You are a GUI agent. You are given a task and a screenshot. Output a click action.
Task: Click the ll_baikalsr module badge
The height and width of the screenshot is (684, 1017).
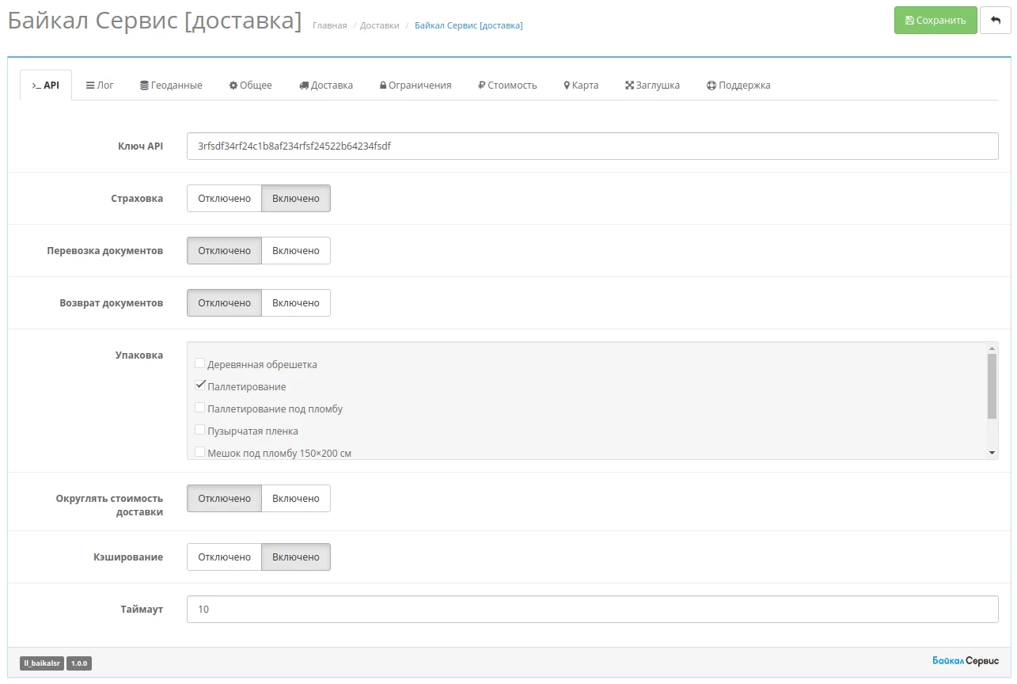pyautogui.click(x=42, y=663)
